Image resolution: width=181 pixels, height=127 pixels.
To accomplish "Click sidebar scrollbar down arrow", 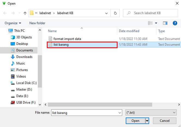I will point(40,105).
